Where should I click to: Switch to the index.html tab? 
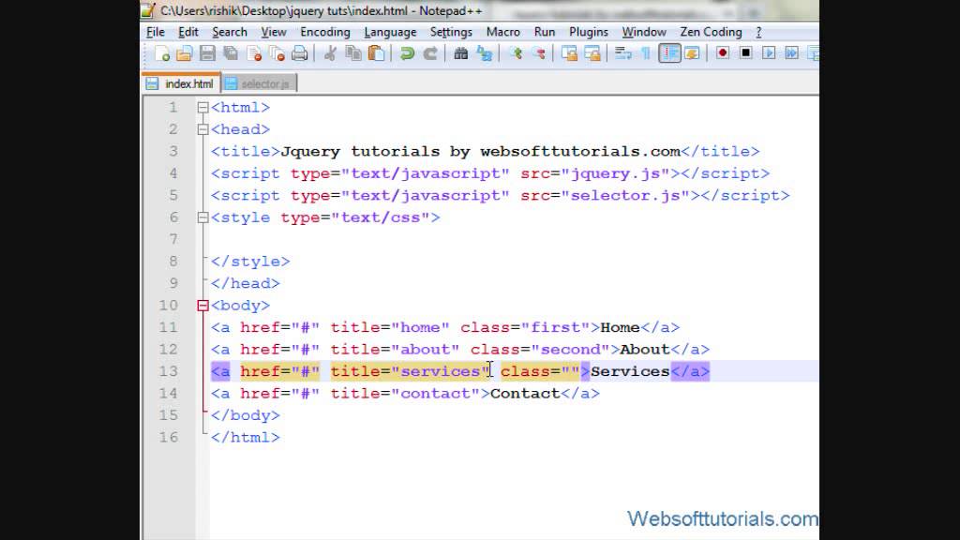point(181,83)
